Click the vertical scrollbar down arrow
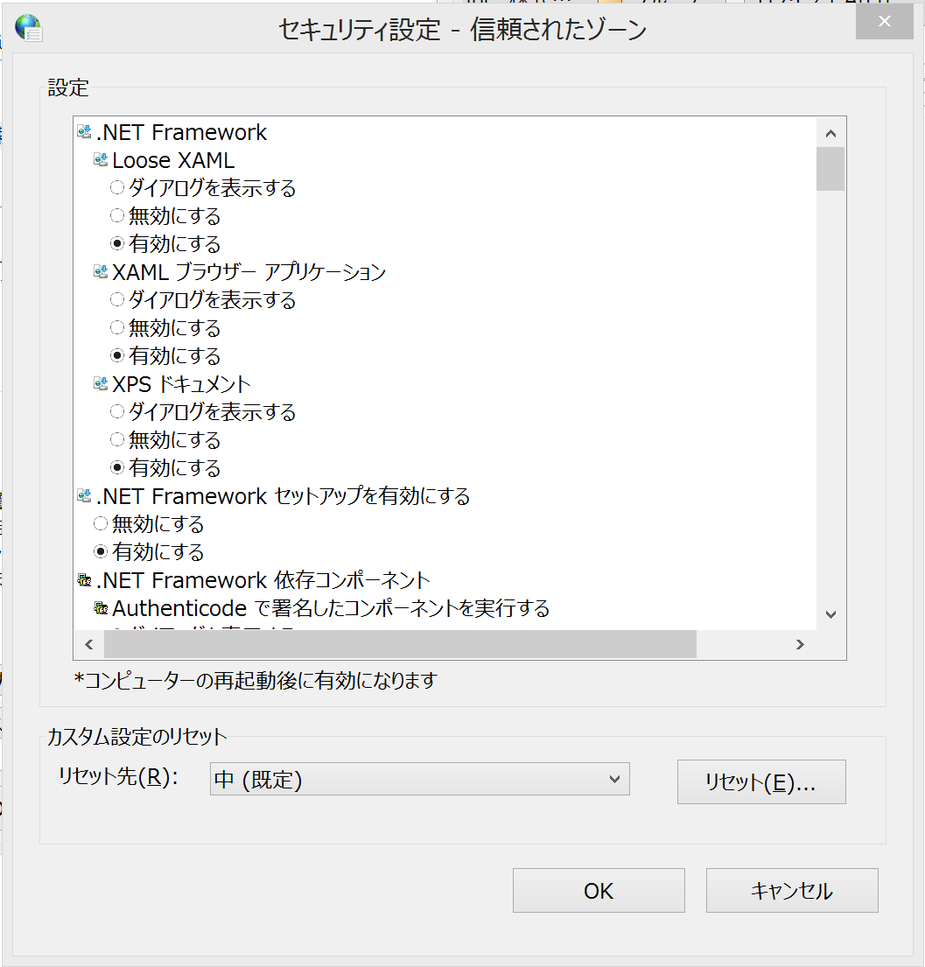The width and height of the screenshot is (925, 967). 830,614
